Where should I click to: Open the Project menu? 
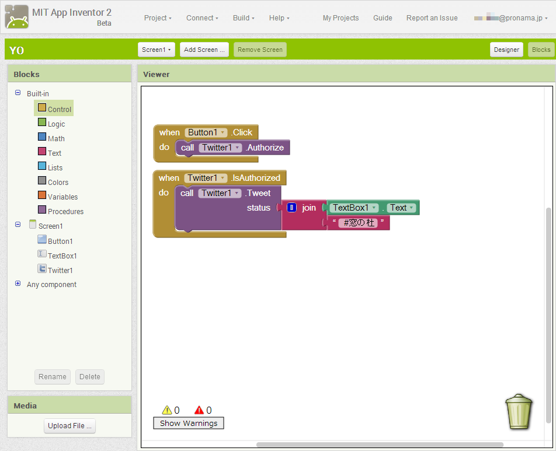(157, 18)
